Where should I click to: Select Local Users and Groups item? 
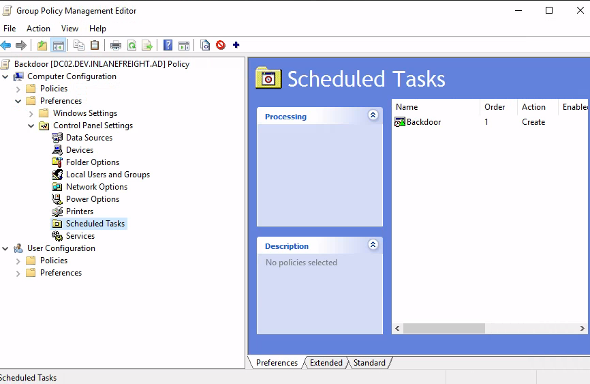(108, 175)
